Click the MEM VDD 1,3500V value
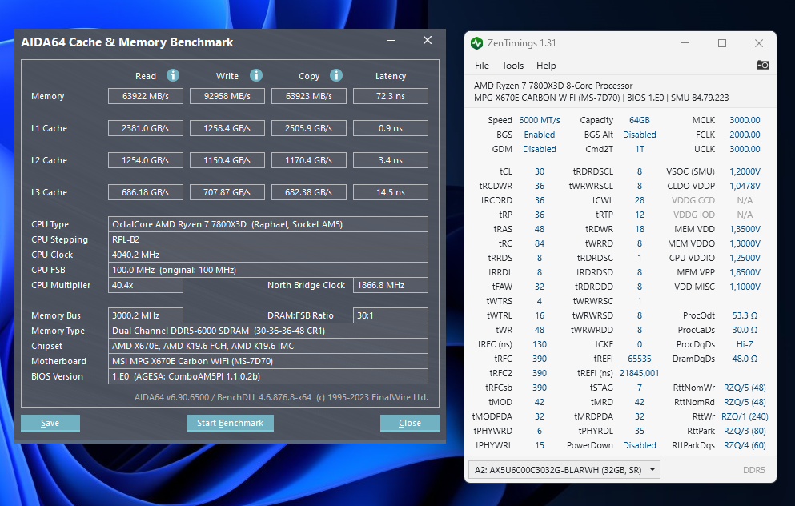This screenshot has width=795, height=506. coord(745,229)
